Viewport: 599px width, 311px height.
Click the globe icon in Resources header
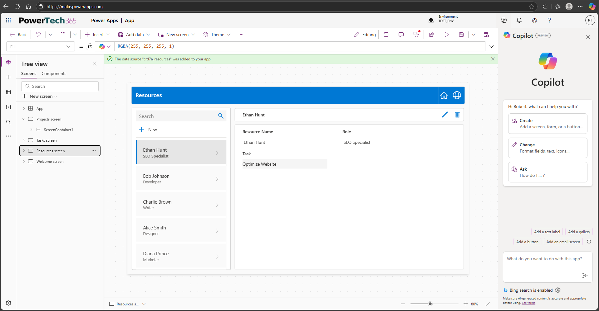(x=457, y=95)
